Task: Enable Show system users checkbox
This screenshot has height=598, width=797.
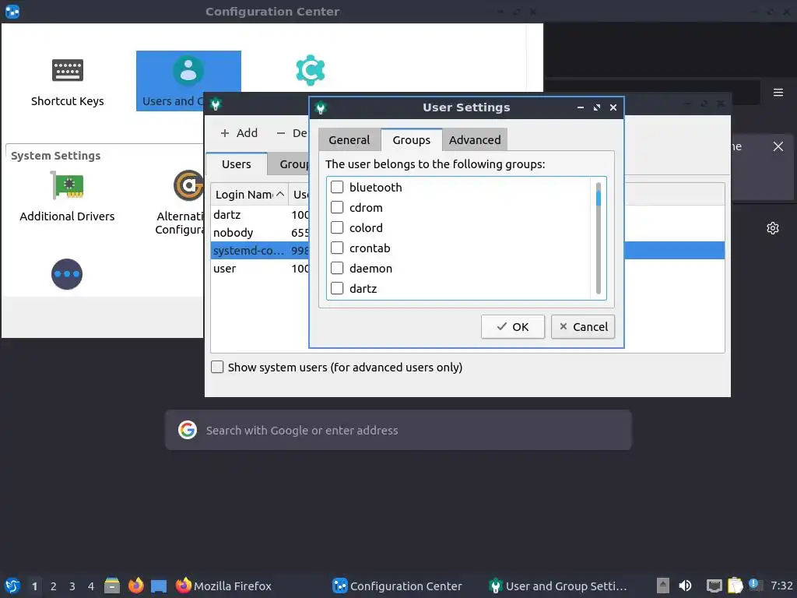Action: coord(217,368)
